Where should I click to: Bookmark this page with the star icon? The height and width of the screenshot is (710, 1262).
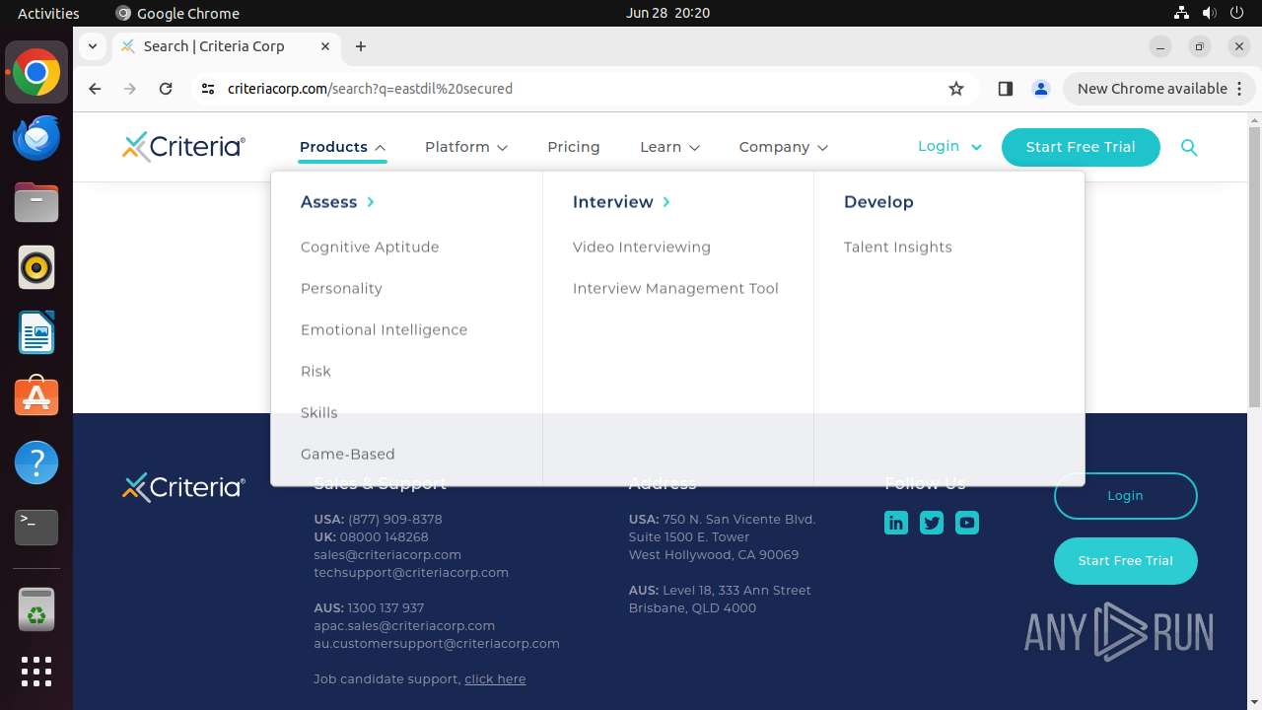[x=956, y=89]
